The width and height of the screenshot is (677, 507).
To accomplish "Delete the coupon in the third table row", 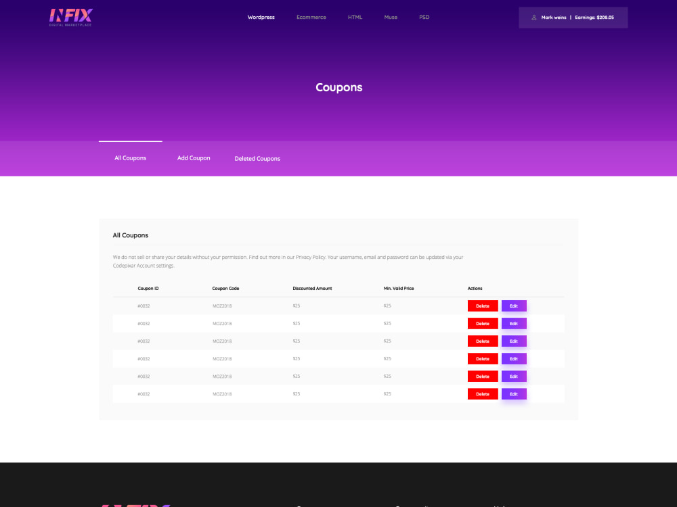I will (482, 341).
